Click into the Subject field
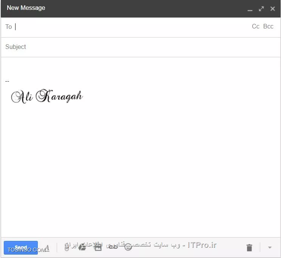The height and width of the screenshot is (258, 281). (141, 47)
